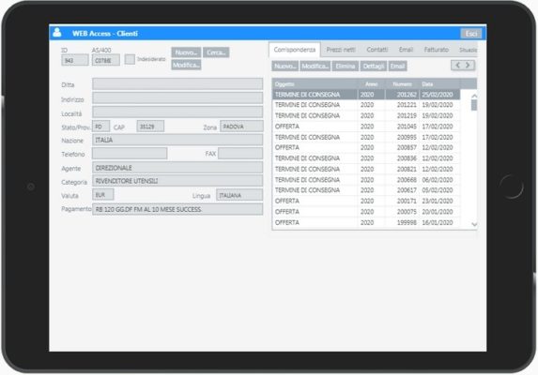Select the scrollbar thumb of correspondence list
This screenshot has width=538, height=375.
click(x=474, y=105)
